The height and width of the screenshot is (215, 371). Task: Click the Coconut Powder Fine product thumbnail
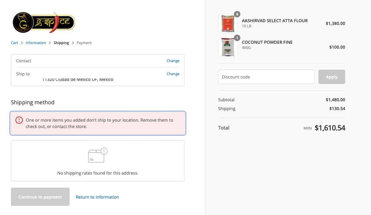pyautogui.click(x=228, y=47)
